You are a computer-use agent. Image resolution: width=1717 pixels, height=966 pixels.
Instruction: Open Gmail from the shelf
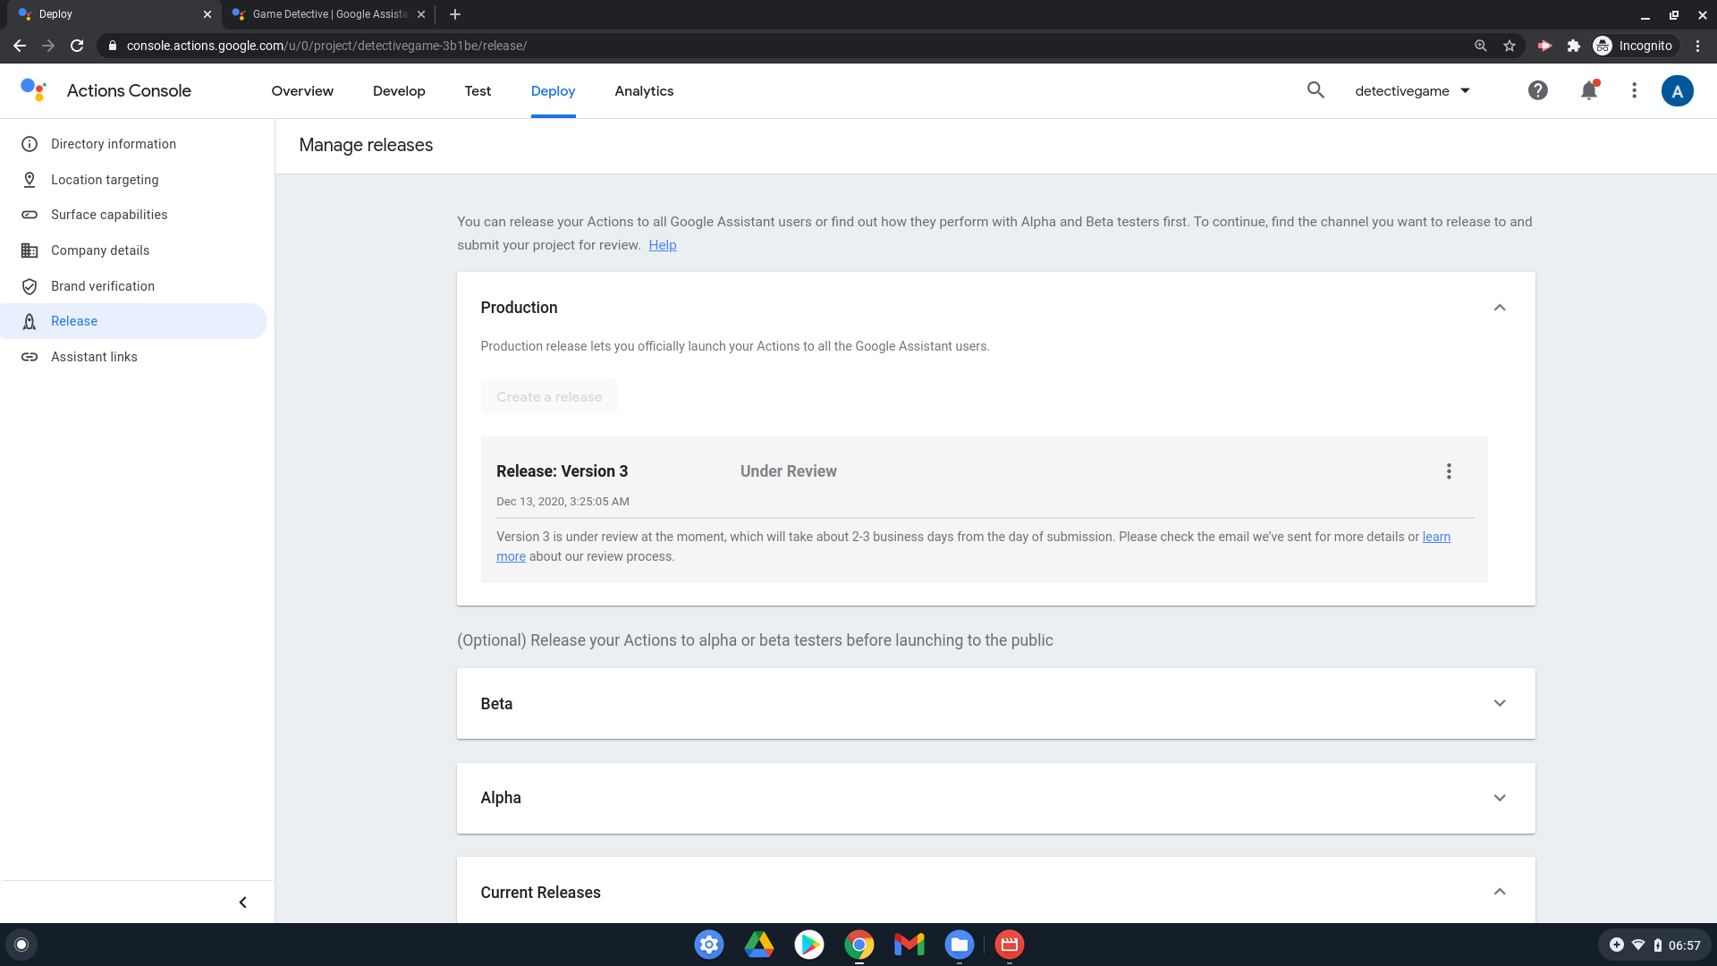tap(909, 945)
